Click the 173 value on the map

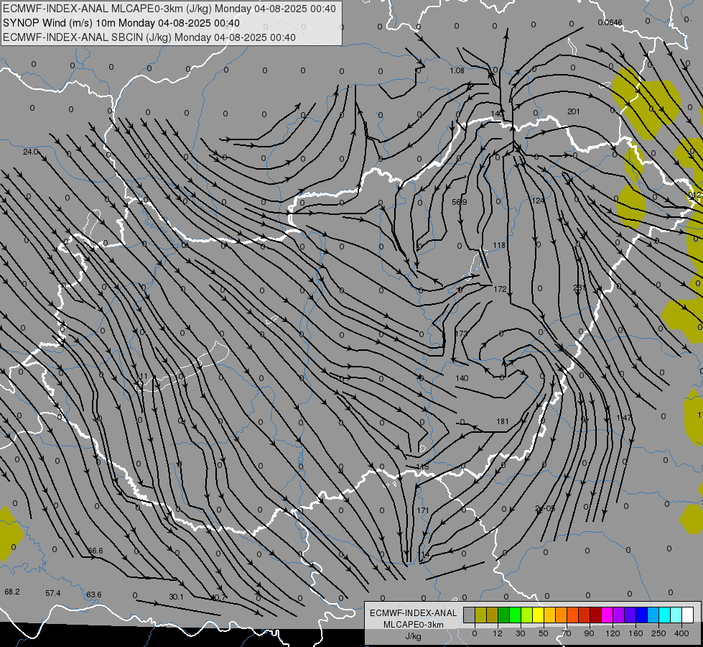point(461,334)
